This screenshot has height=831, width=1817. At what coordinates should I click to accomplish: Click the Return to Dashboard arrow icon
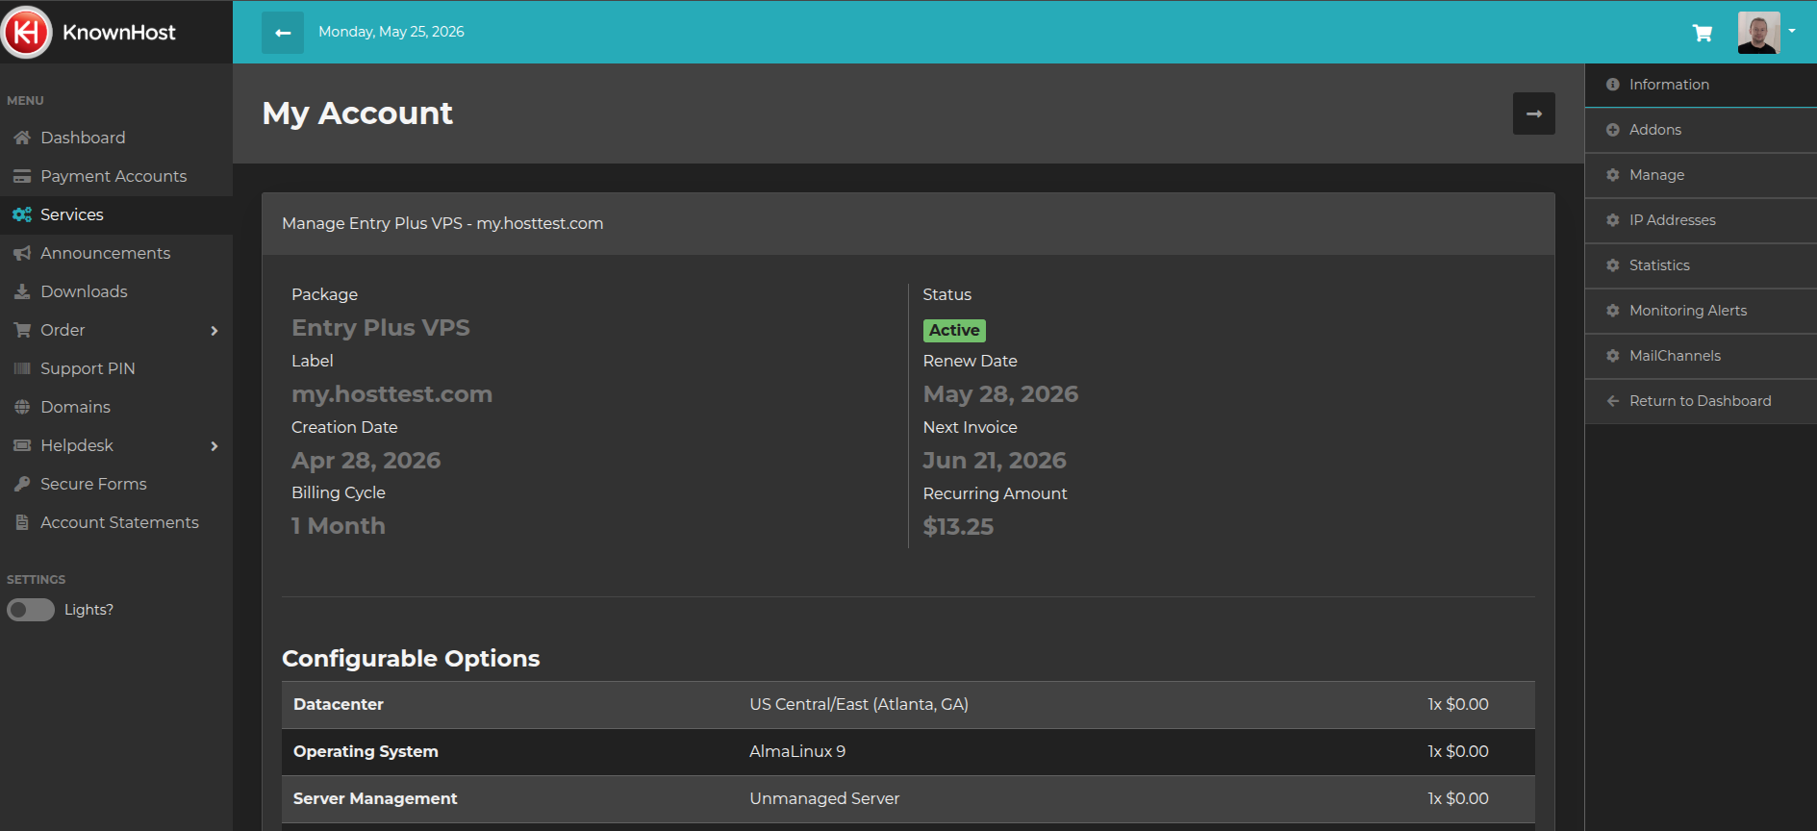coord(1613,401)
